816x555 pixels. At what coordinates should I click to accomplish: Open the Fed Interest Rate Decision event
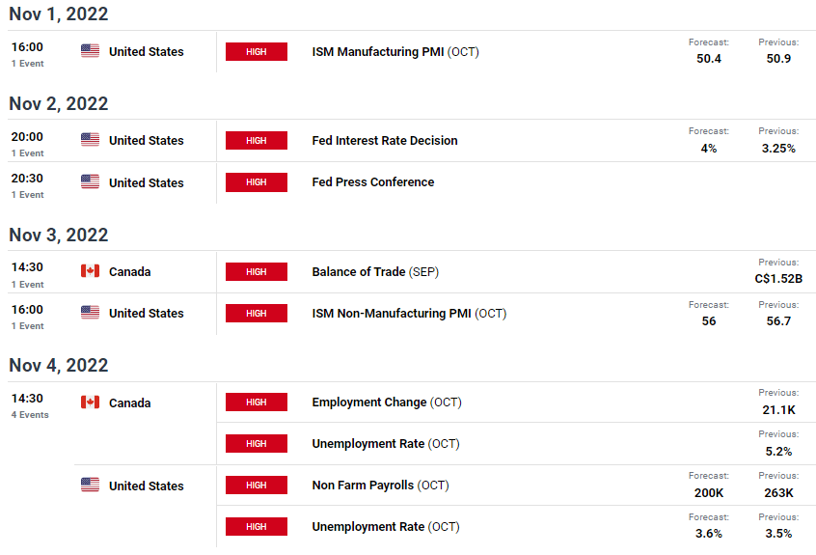click(x=385, y=141)
